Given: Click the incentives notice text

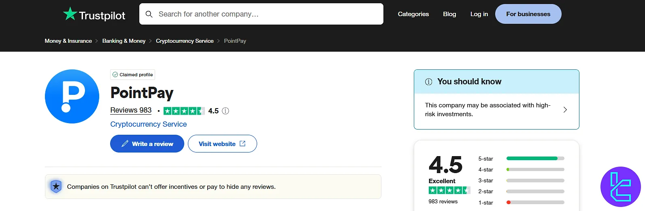Looking at the screenshot, I should coord(171,187).
